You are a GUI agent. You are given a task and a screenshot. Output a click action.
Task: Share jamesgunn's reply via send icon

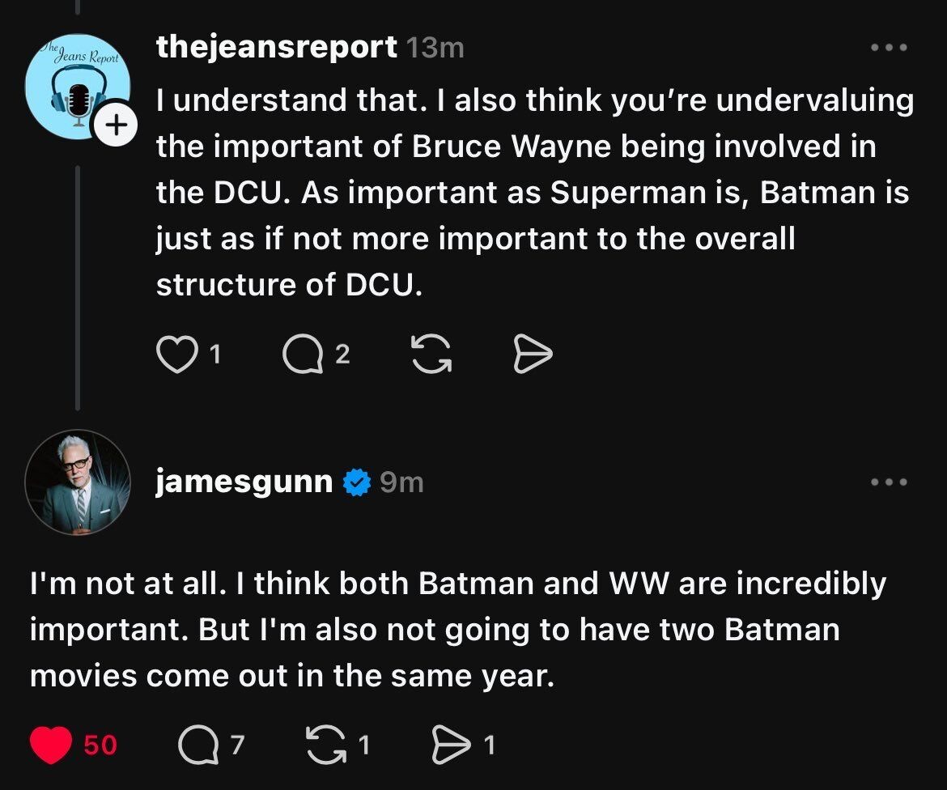[448, 744]
